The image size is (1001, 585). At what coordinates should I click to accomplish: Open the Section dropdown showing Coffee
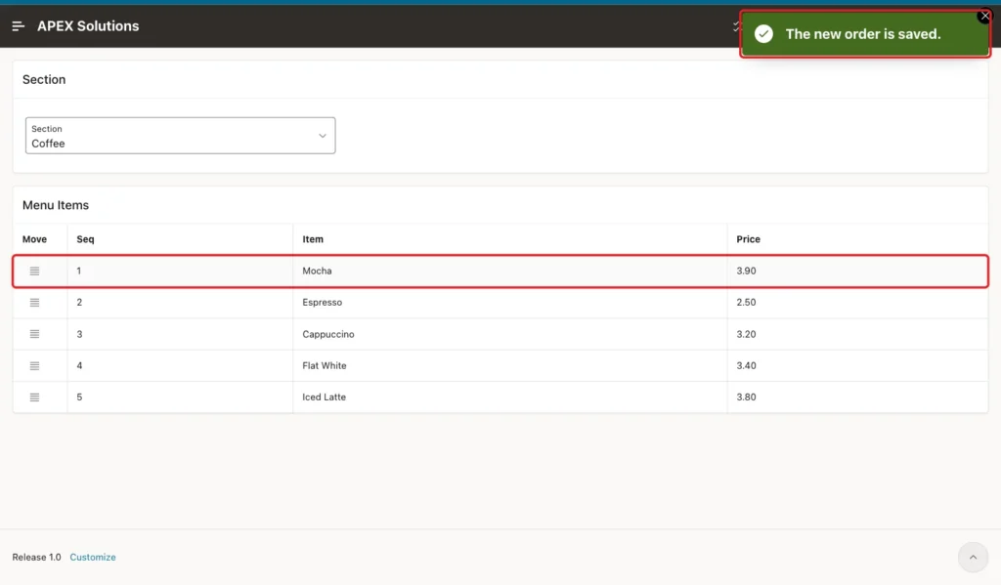coord(180,135)
